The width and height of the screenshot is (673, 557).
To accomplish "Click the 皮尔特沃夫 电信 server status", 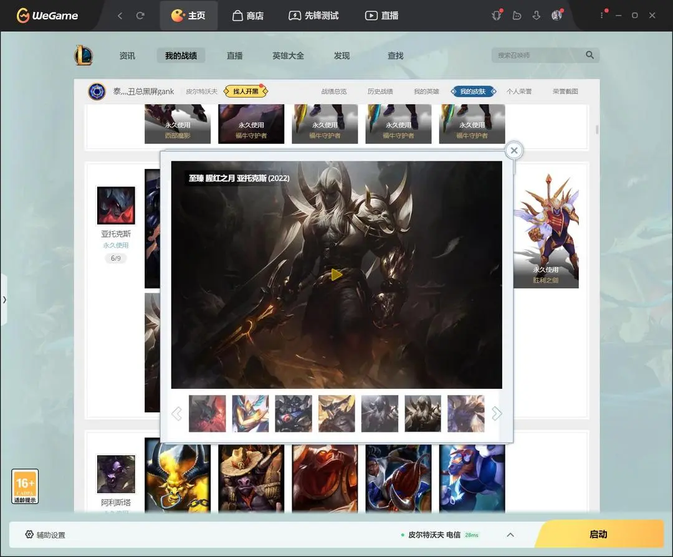I will pyautogui.click(x=439, y=535).
